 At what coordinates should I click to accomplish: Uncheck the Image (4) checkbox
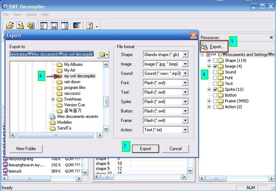click(215, 67)
